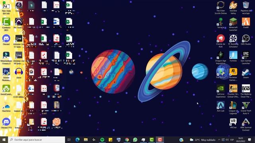Screen dimensions: 255x143
Task: Open volume control in system tray
Action: (227, 140)
